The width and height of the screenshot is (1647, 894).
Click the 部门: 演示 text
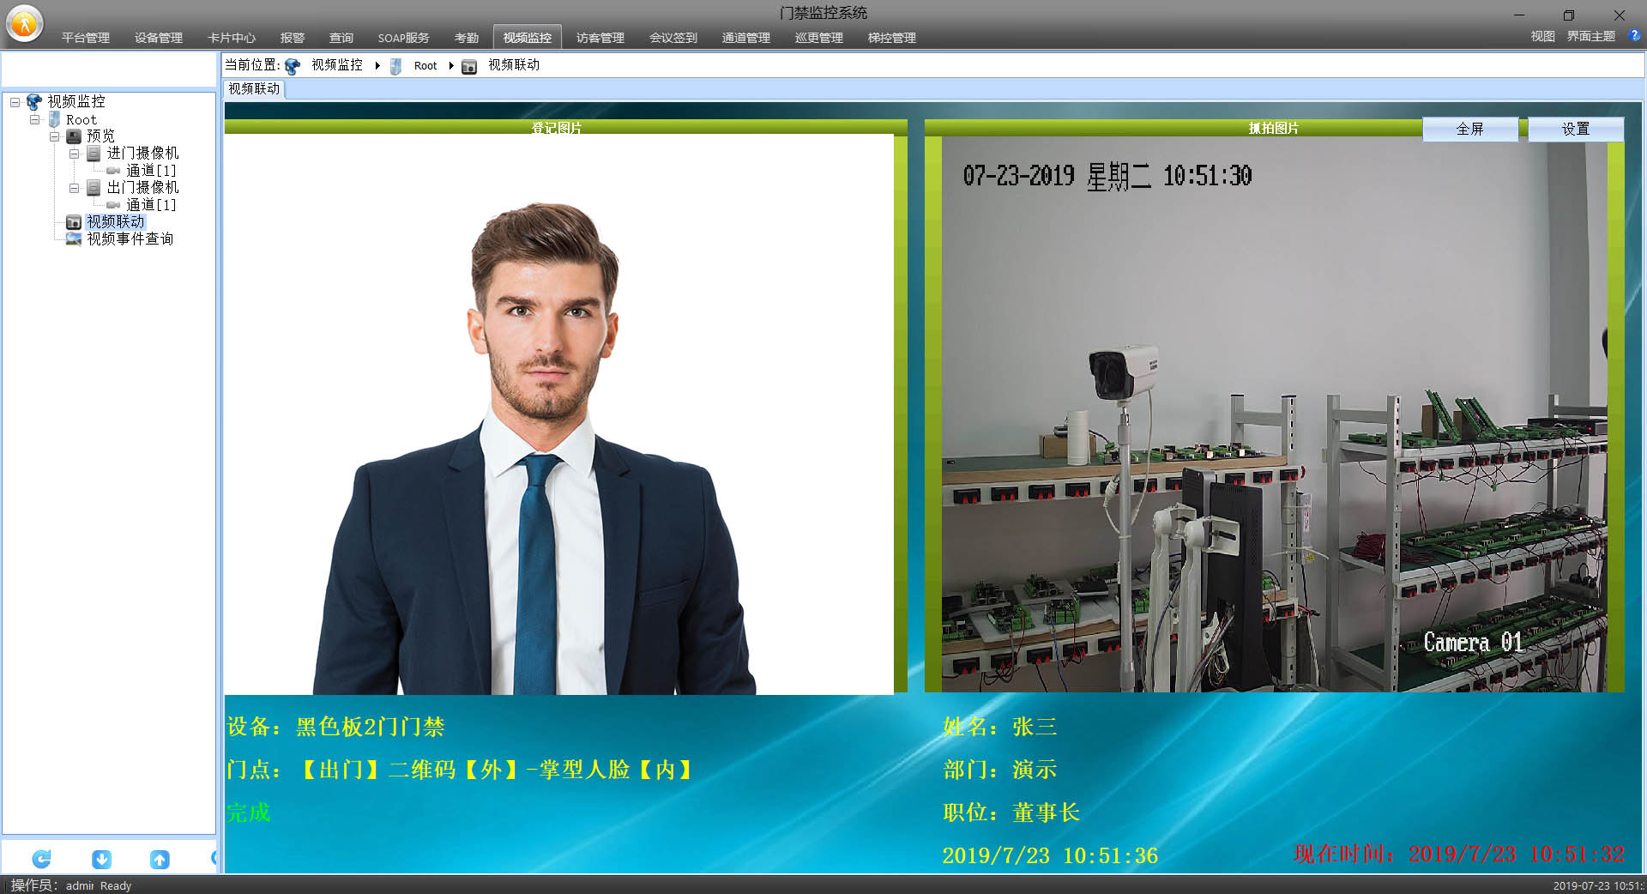1000,770
